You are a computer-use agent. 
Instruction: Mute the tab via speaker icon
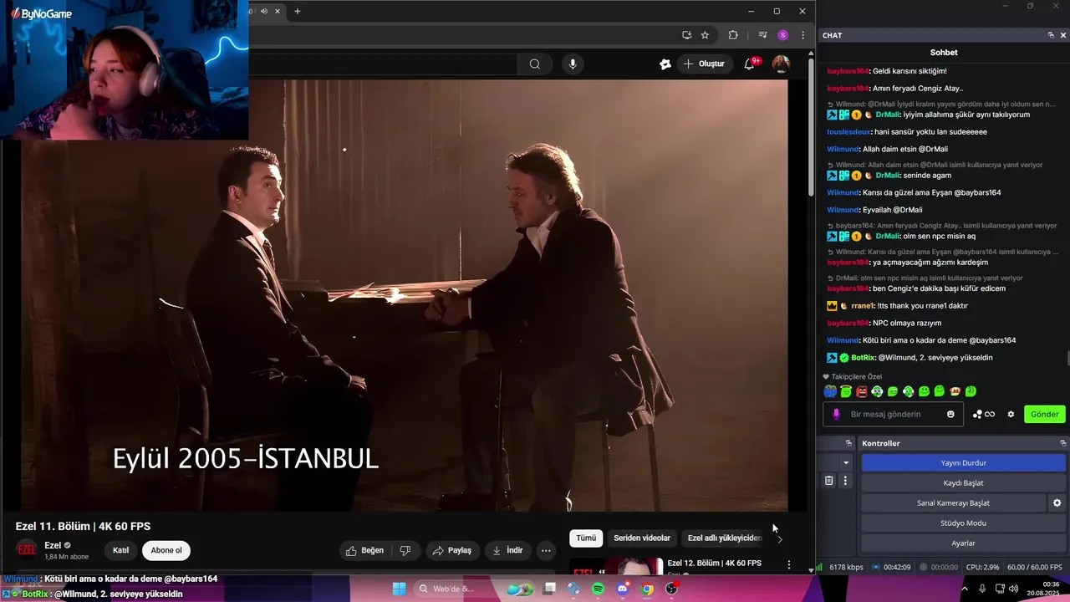click(264, 11)
